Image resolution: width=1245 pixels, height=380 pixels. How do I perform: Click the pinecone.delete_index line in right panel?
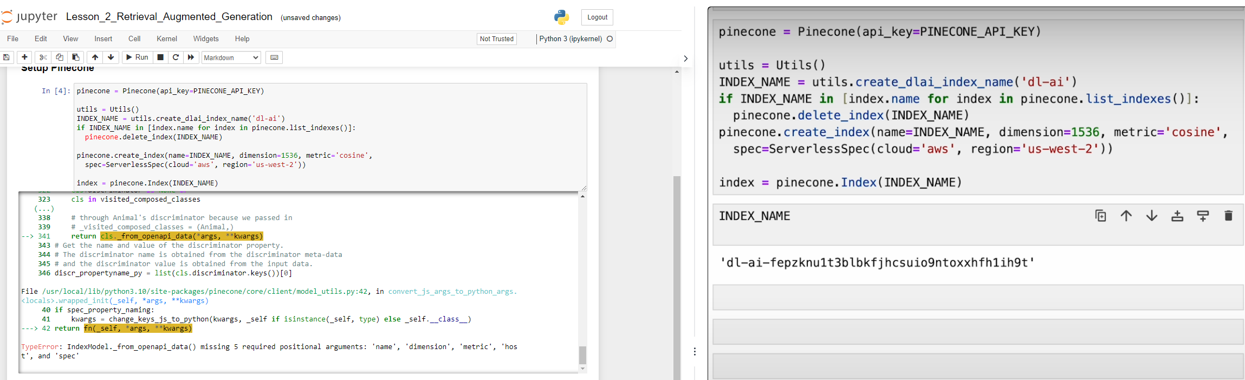[x=851, y=115]
